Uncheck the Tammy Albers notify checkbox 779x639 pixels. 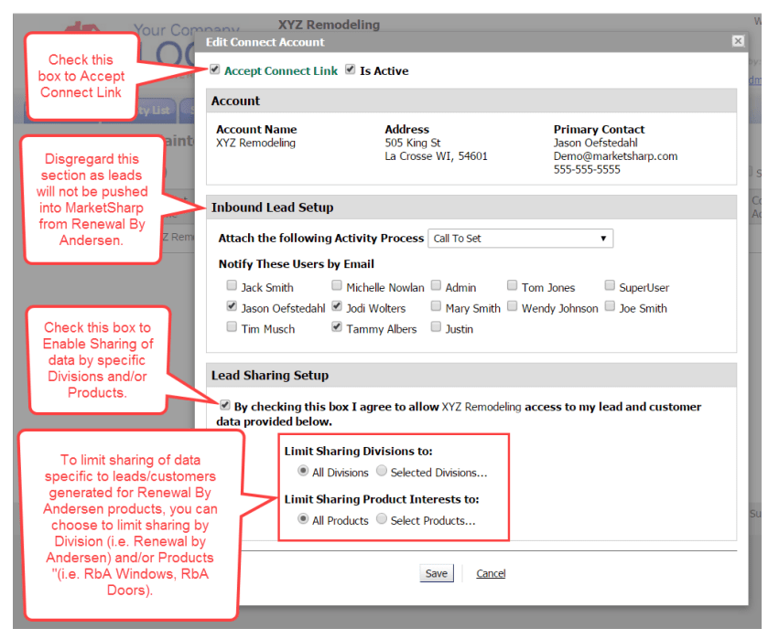[x=337, y=327]
